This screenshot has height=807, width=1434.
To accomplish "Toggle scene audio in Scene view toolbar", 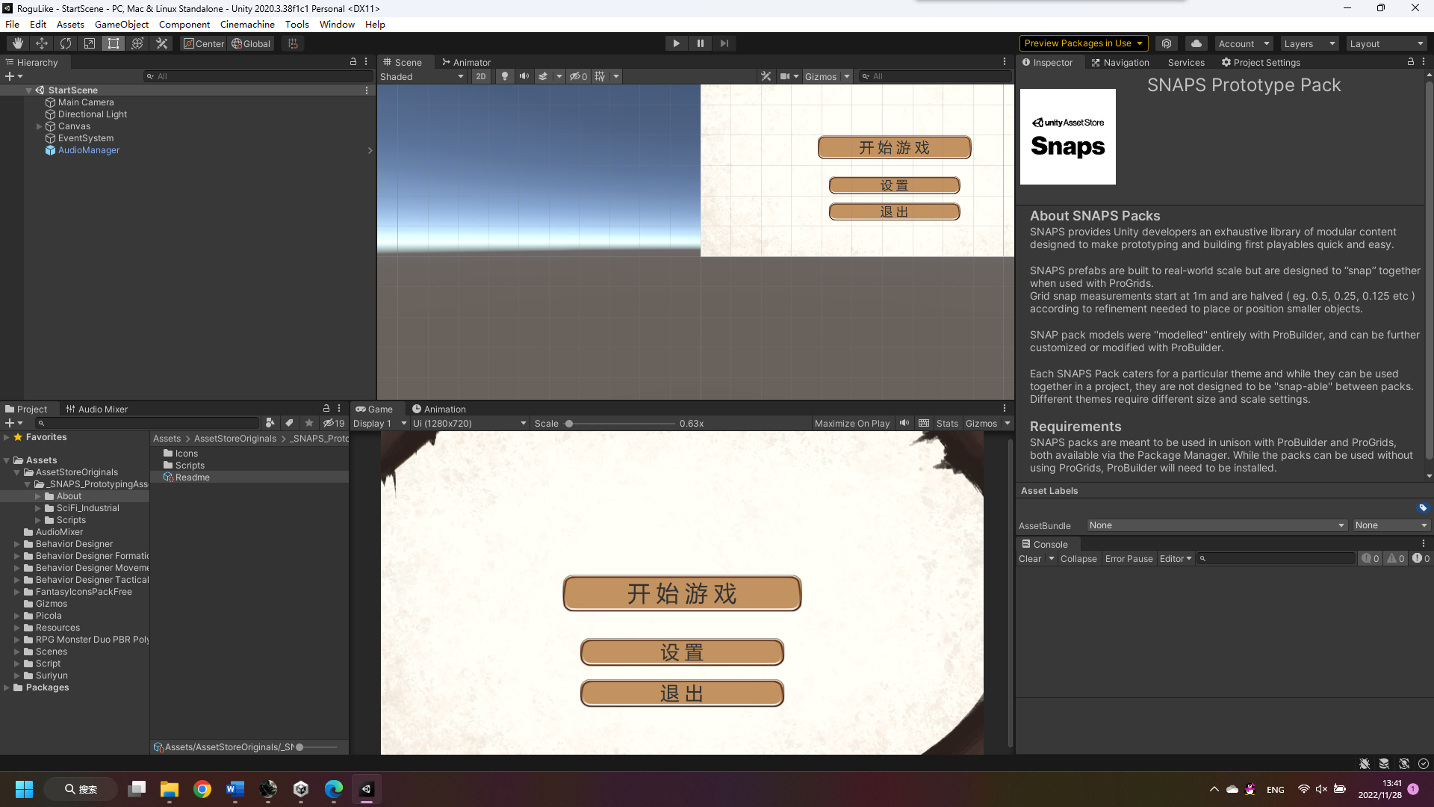I will click(525, 75).
